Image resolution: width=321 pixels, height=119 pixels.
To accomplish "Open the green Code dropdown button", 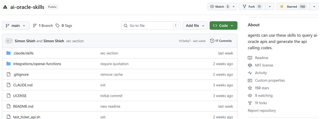I will coord(223,25).
